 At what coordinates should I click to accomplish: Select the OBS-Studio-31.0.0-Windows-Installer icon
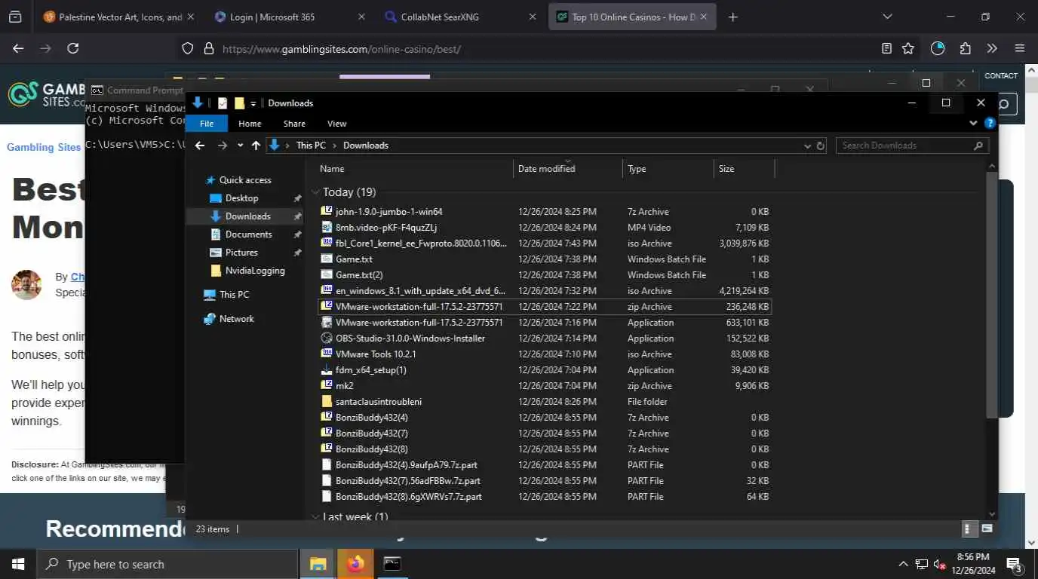[327, 339]
